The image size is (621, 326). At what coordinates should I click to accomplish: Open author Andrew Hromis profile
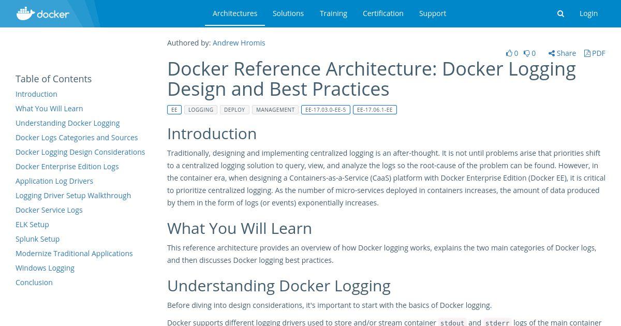239,43
